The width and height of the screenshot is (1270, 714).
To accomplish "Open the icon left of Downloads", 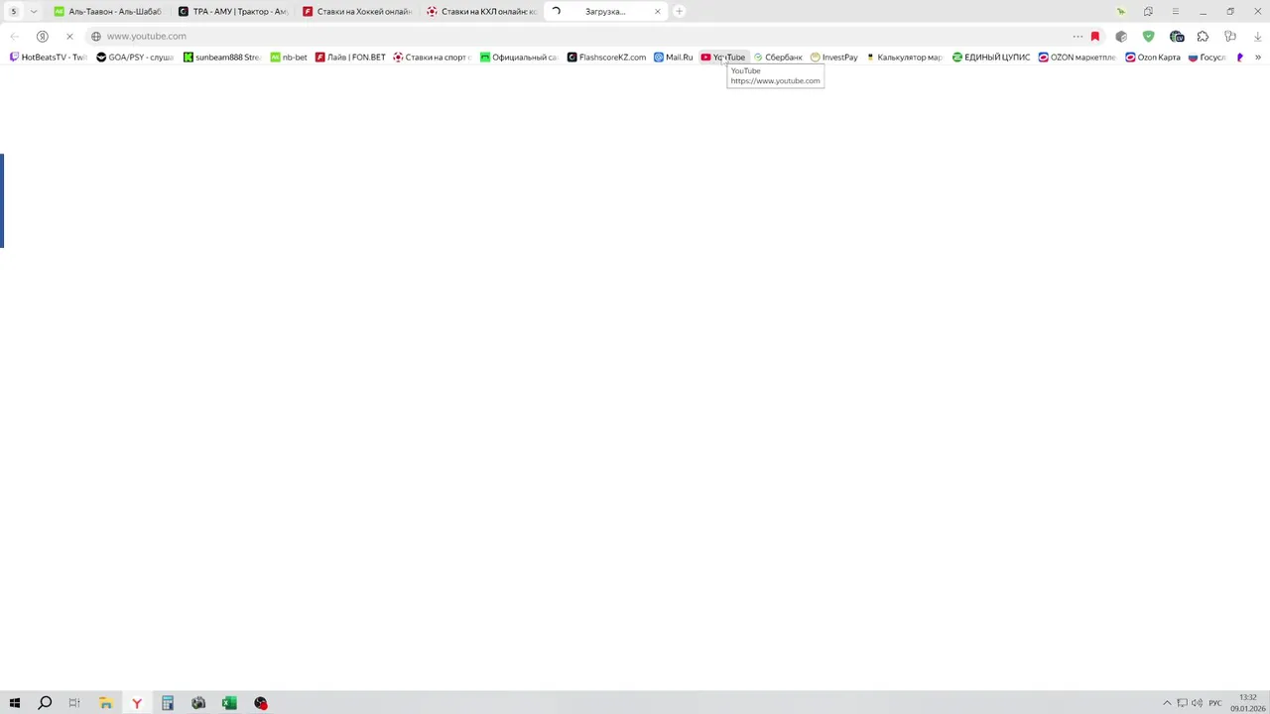I will click(1230, 36).
